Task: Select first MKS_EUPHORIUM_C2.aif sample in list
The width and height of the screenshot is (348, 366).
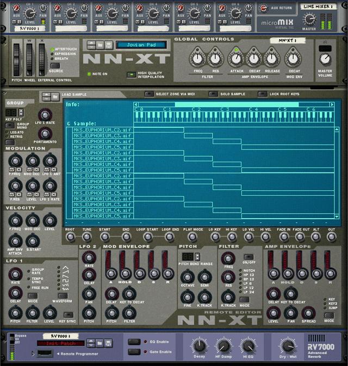Action: click(103, 130)
